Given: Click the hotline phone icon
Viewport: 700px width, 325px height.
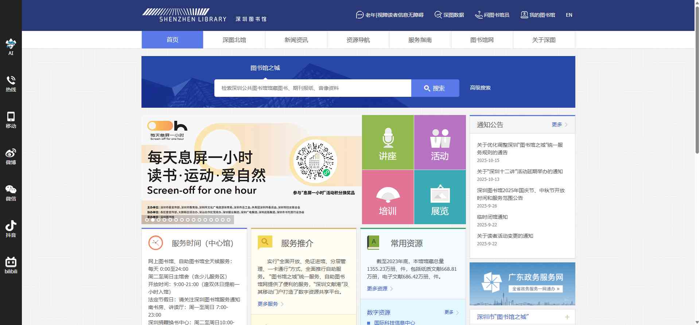Looking at the screenshot, I should pos(11,83).
